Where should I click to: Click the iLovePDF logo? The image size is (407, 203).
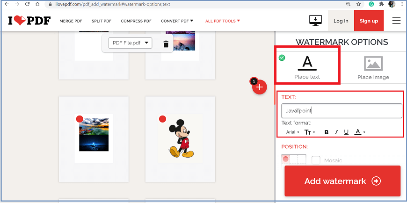[29, 21]
